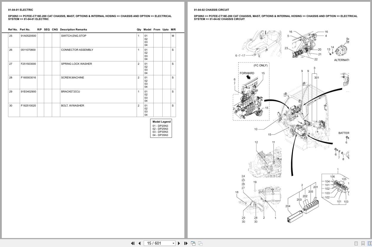Click the 01-04-02 CHASSIS CIRCUIT page title
Viewport: 372px width, 247px height.
212,10
